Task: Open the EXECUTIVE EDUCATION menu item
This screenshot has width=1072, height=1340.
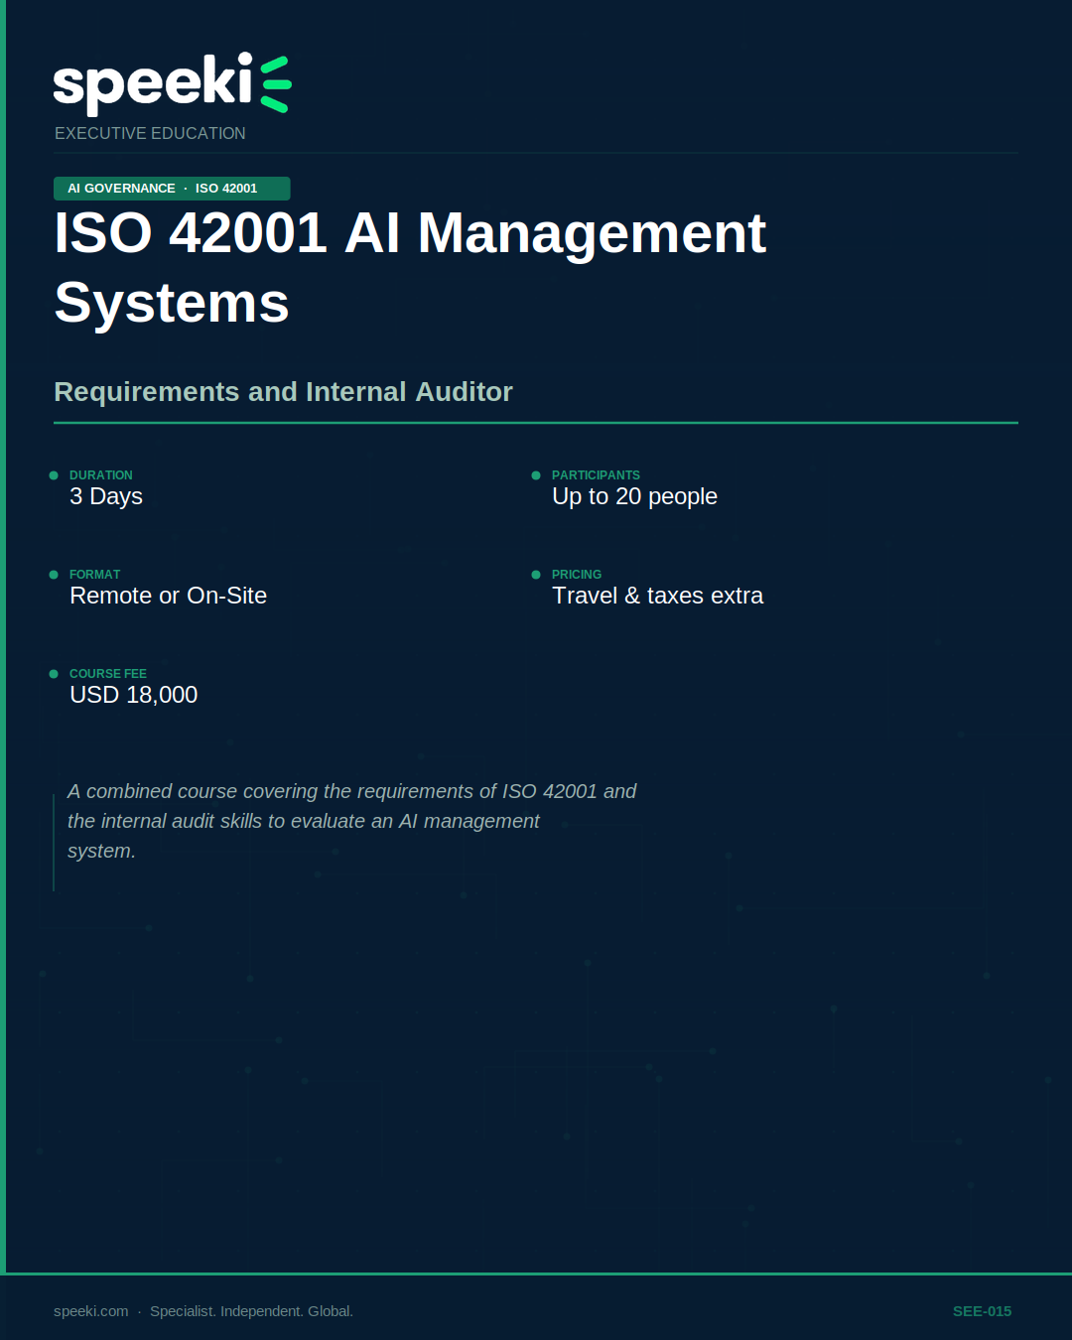Action: click(150, 133)
